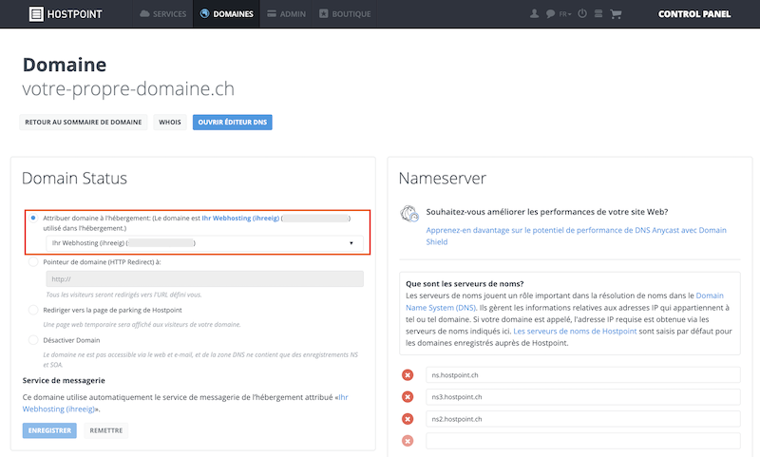Click the ns.hostpoint.ch nameserver field

[583, 375]
